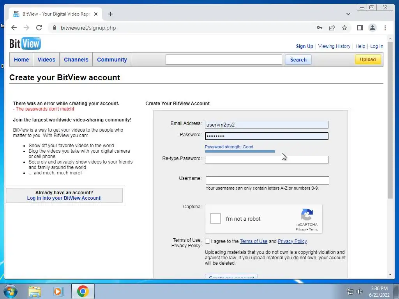Click 'Password strength: Good' text
The image size is (399, 299).
coord(229,147)
